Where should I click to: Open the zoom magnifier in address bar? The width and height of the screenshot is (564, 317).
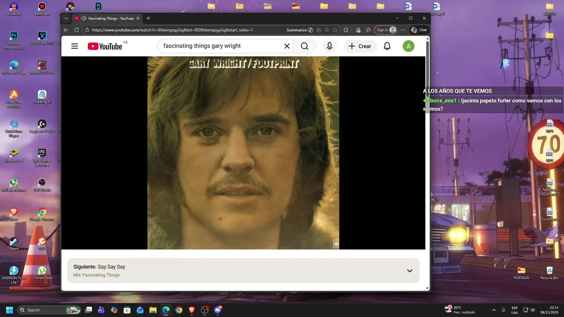327,30
